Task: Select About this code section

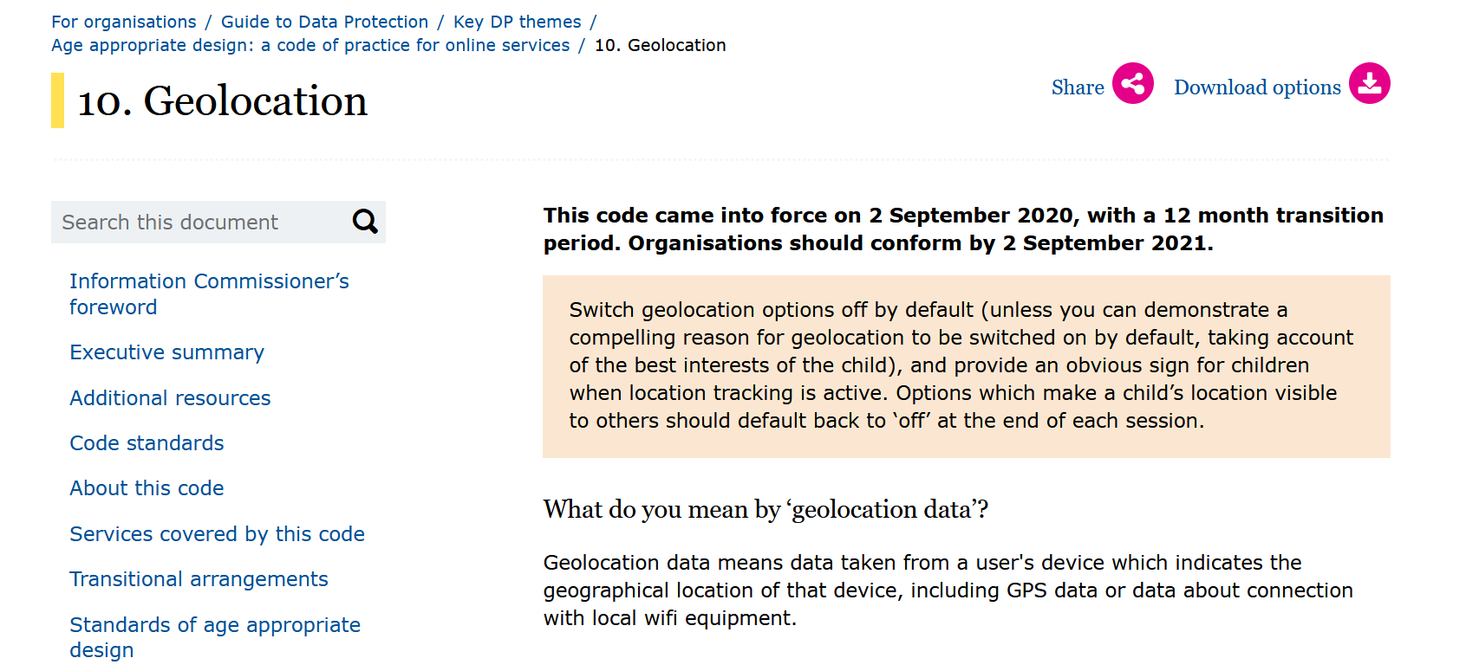Action: [147, 488]
